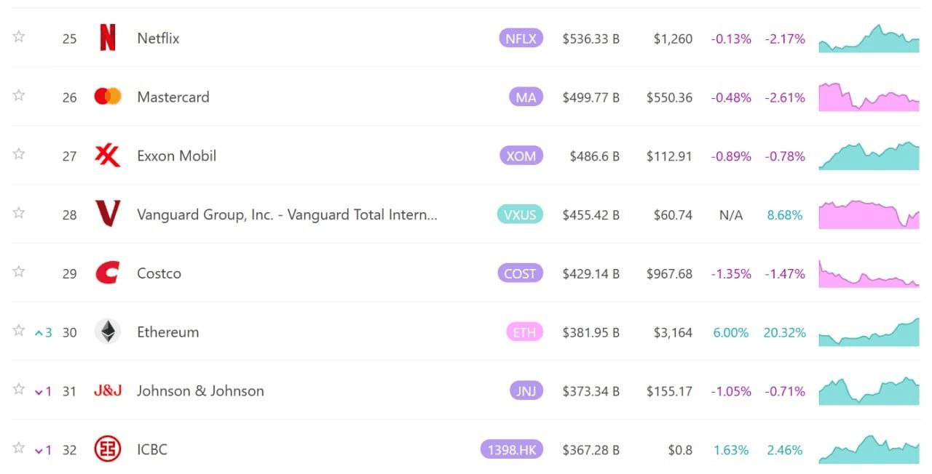The image size is (932, 474).
Task: Open the Johnson & Johnson name link
Action: tap(200, 390)
